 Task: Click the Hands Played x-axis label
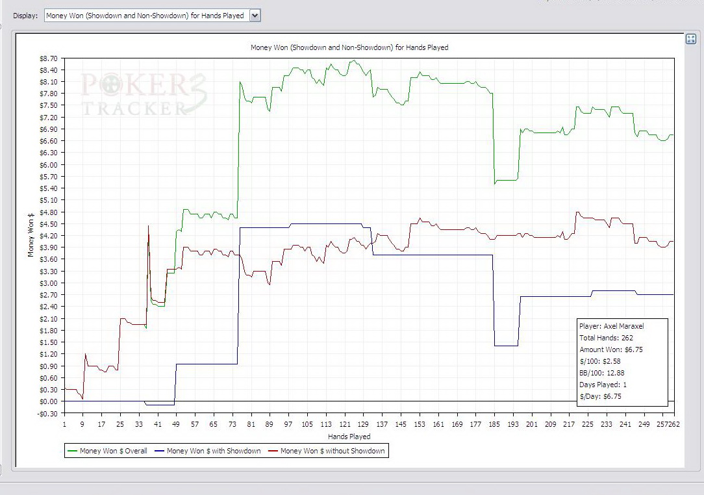coord(349,437)
